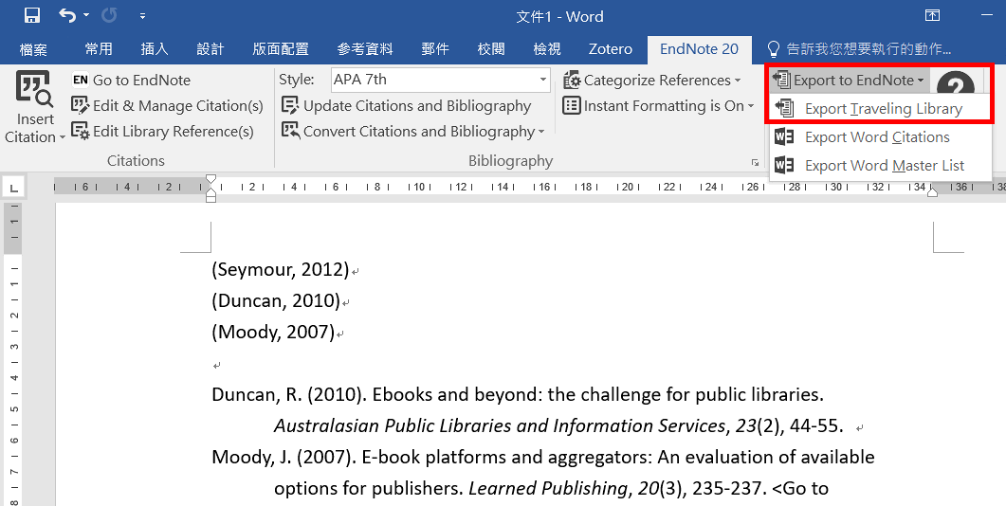Click the horizontal ruler at the 10 mark
Screen dimensions: 1006x506
419,188
